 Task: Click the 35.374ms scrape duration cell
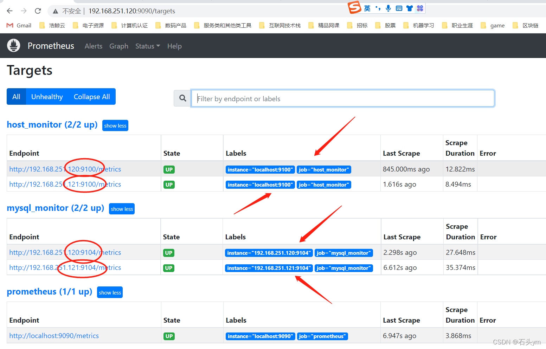(461, 267)
